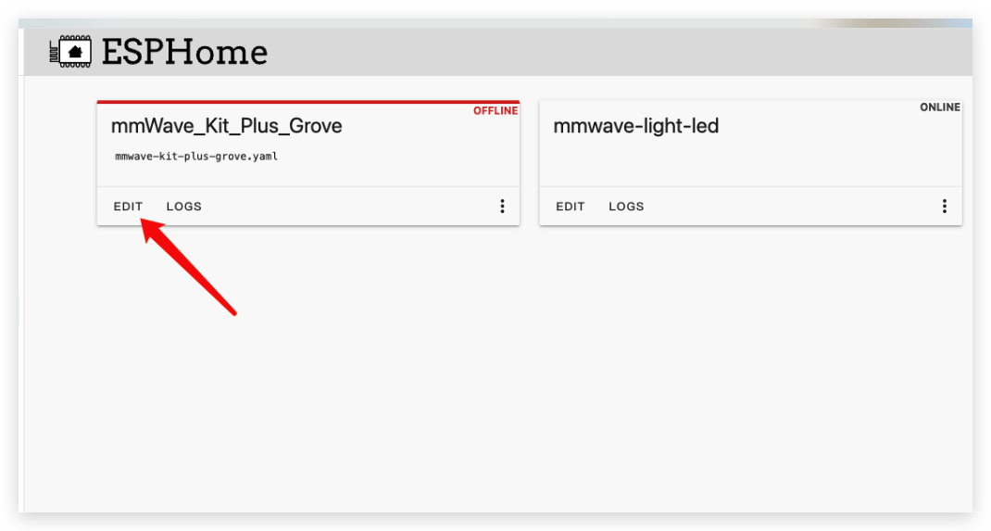Click the ONLINE status label
The width and height of the screenshot is (991, 531).
pos(940,107)
